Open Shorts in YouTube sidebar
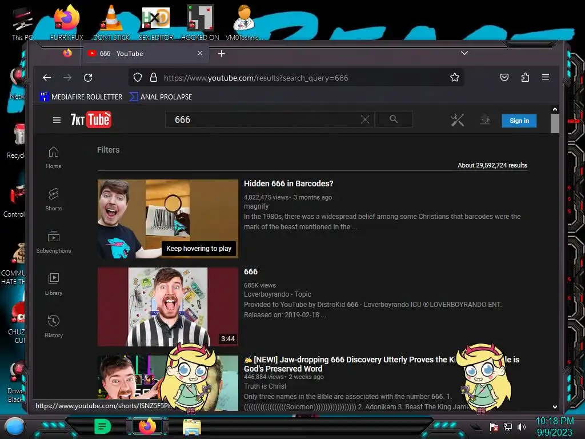This screenshot has width=585, height=439. [x=53, y=199]
